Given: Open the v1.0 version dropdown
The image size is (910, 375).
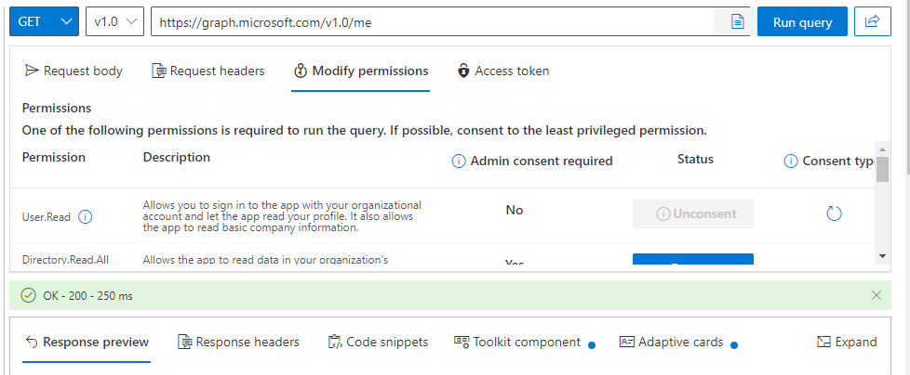Looking at the screenshot, I should 114,21.
